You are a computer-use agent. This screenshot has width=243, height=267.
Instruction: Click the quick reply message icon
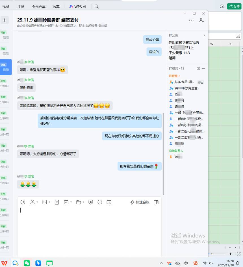click(x=109, y=202)
